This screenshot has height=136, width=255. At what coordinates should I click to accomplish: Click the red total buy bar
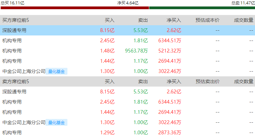pos(75,8)
